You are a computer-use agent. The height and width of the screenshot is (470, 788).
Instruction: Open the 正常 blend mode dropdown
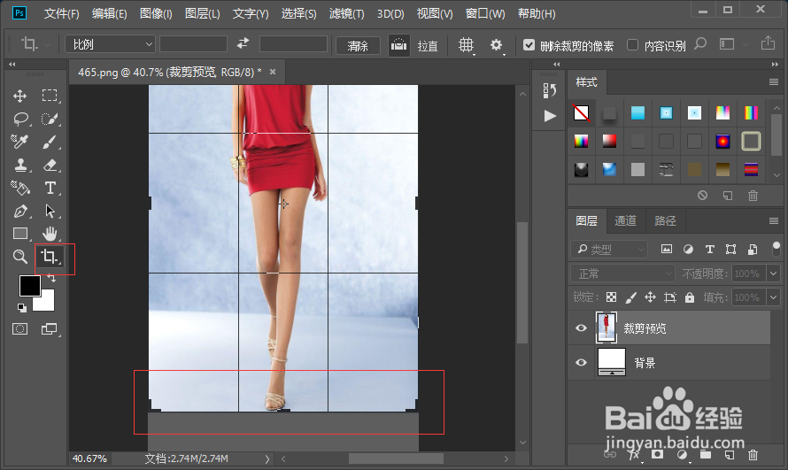pos(621,274)
